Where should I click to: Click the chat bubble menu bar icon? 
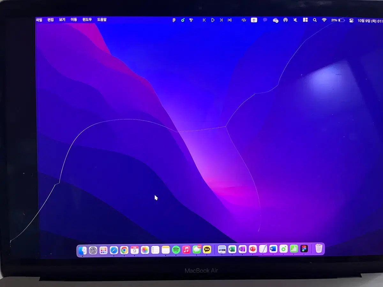coord(265,20)
